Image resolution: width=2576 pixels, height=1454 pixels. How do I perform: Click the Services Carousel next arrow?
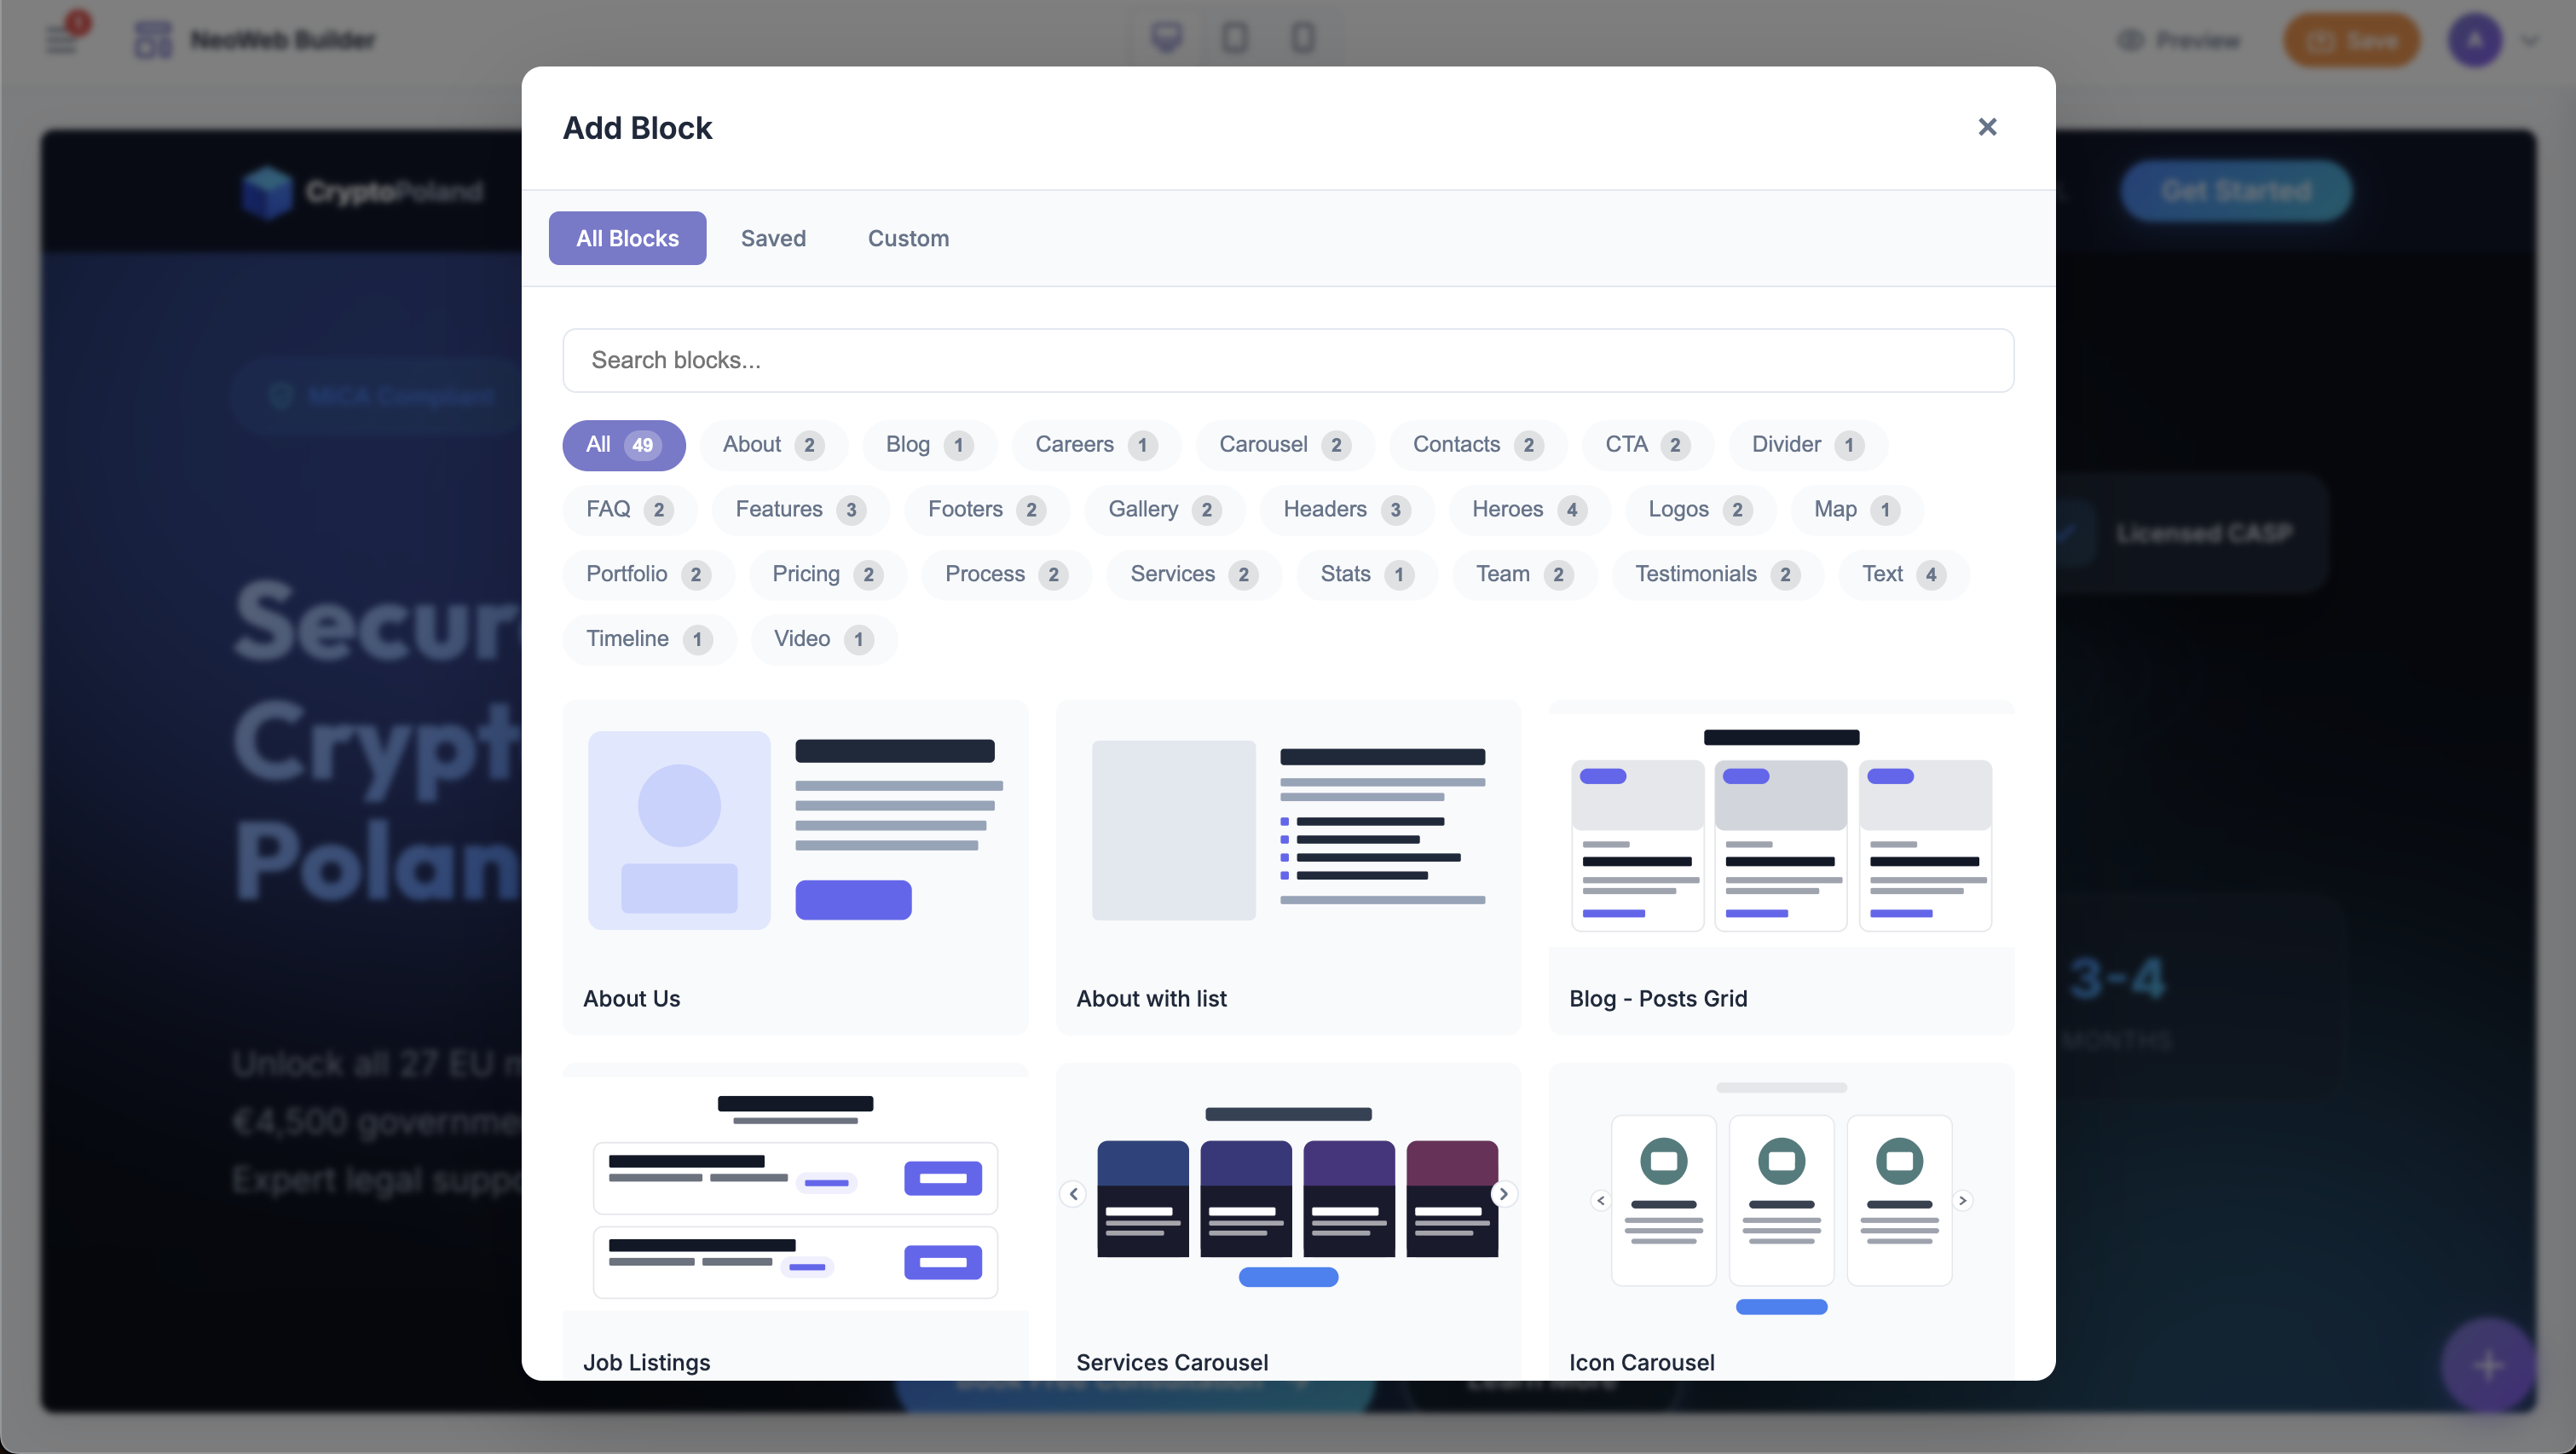pos(1503,1194)
